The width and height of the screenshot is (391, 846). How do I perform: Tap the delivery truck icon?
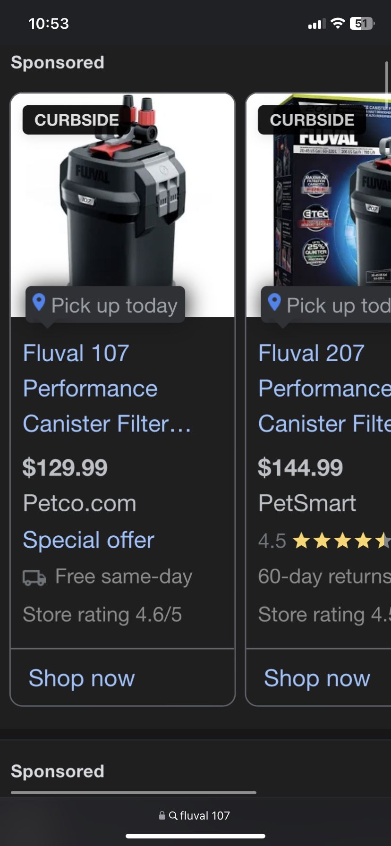pyautogui.click(x=34, y=577)
